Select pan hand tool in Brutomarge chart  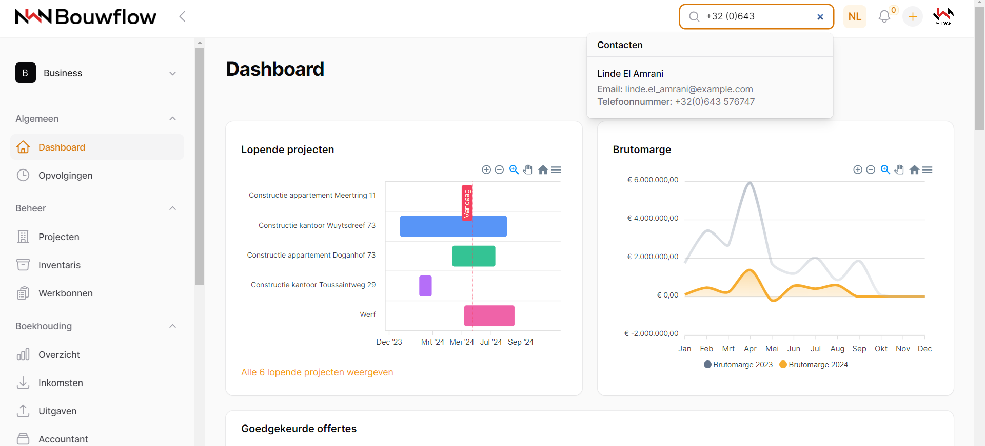click(899, 169)
